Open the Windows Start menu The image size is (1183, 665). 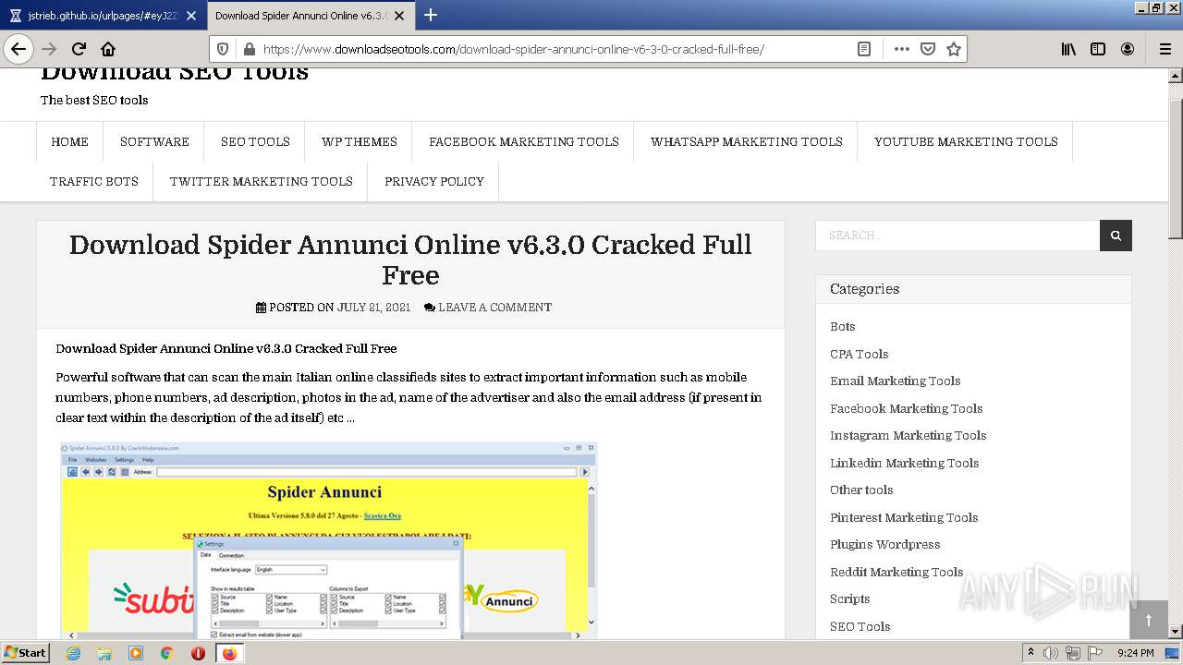pyautogui.click(x=26, y=653)
